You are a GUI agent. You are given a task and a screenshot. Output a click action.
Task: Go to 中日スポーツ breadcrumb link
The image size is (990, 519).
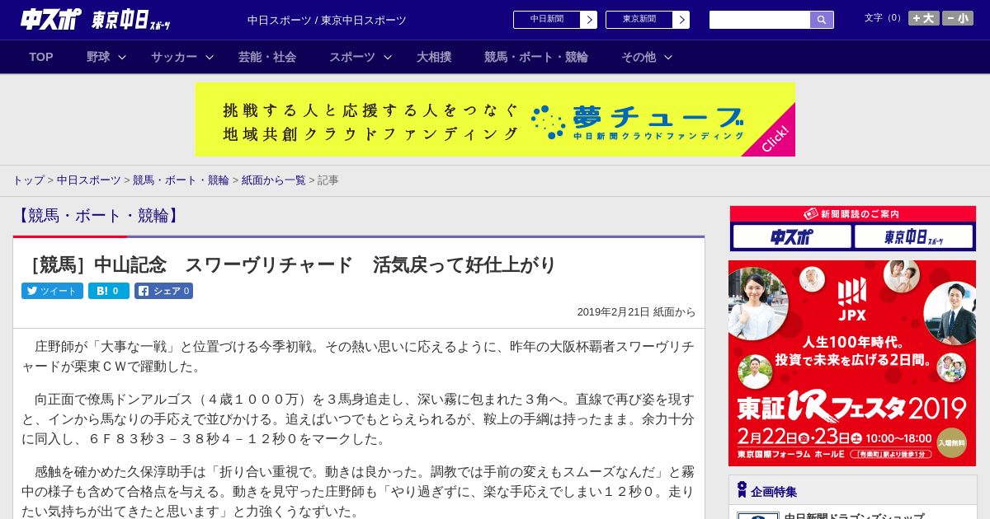coord(89,180)
